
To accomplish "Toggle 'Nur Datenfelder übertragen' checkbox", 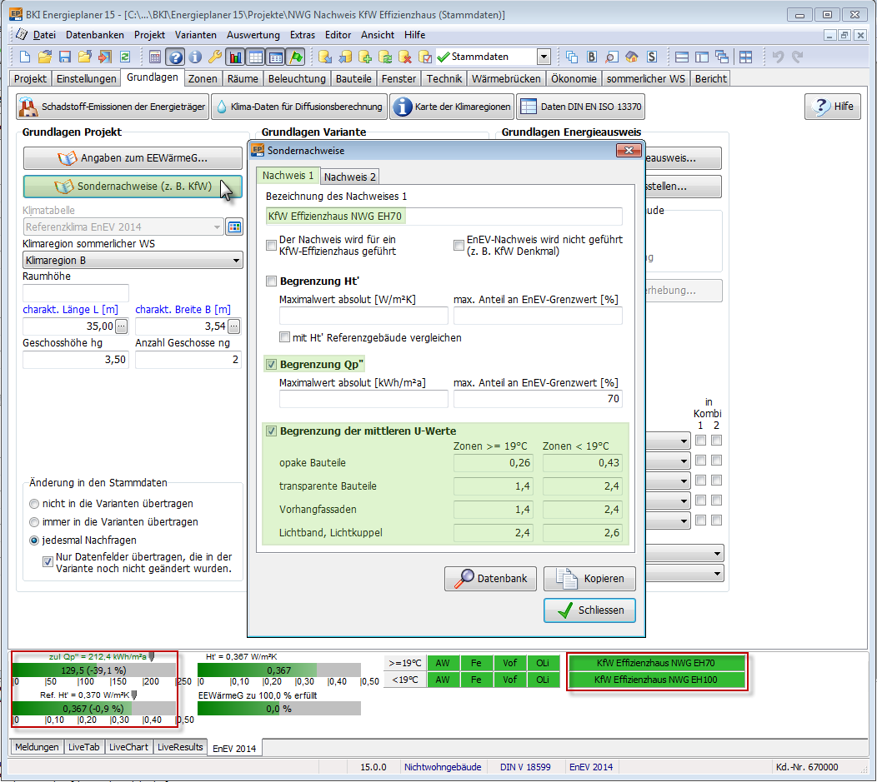I will [48, 562].
